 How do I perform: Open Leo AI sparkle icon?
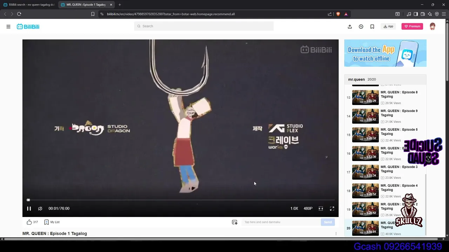tap(430, 14)
